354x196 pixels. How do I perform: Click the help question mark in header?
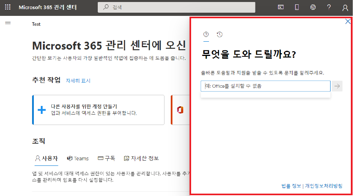(329, 7)
